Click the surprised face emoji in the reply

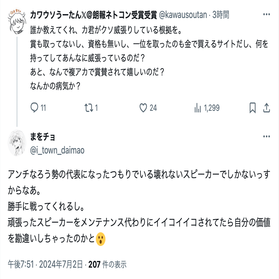(x=101, y=239)
